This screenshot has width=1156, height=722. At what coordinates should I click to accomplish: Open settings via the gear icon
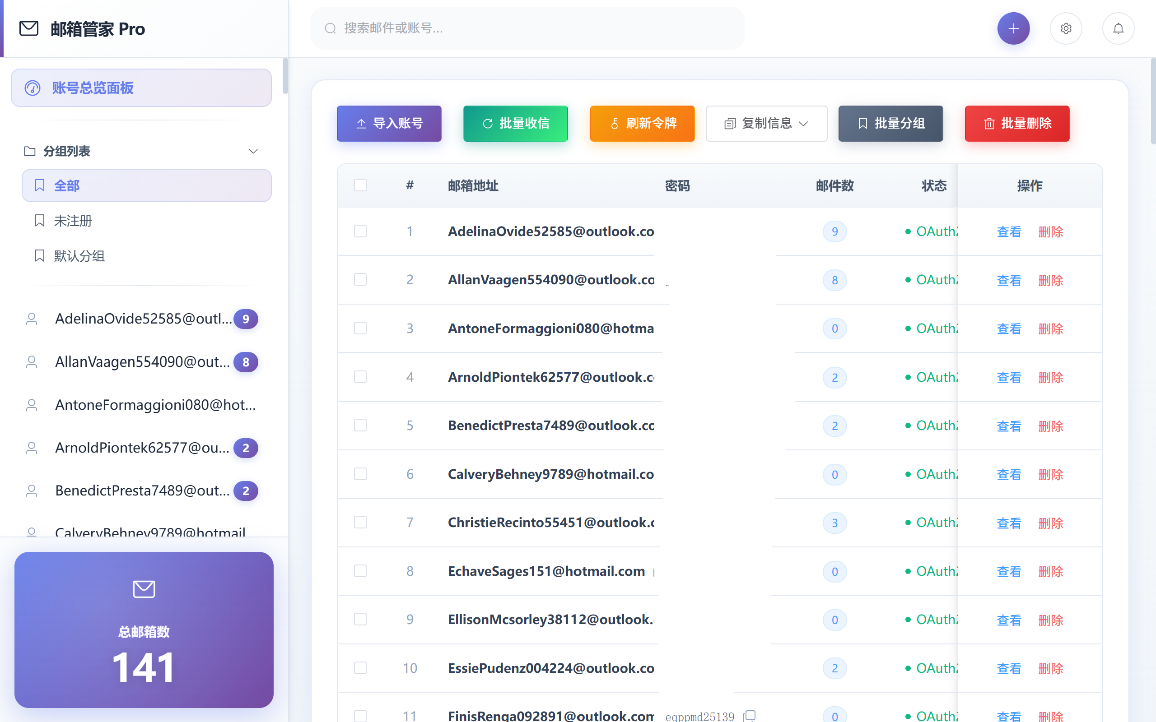coord(1066,28)
